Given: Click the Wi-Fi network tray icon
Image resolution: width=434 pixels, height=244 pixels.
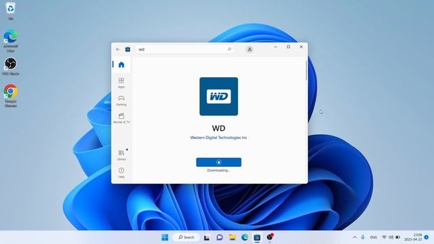Looking at the screenshot, I should 384,237.
